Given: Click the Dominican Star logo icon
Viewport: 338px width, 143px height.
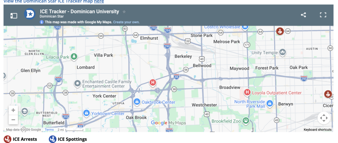Looking at the screenshot, I should click(x=30, y=14).
